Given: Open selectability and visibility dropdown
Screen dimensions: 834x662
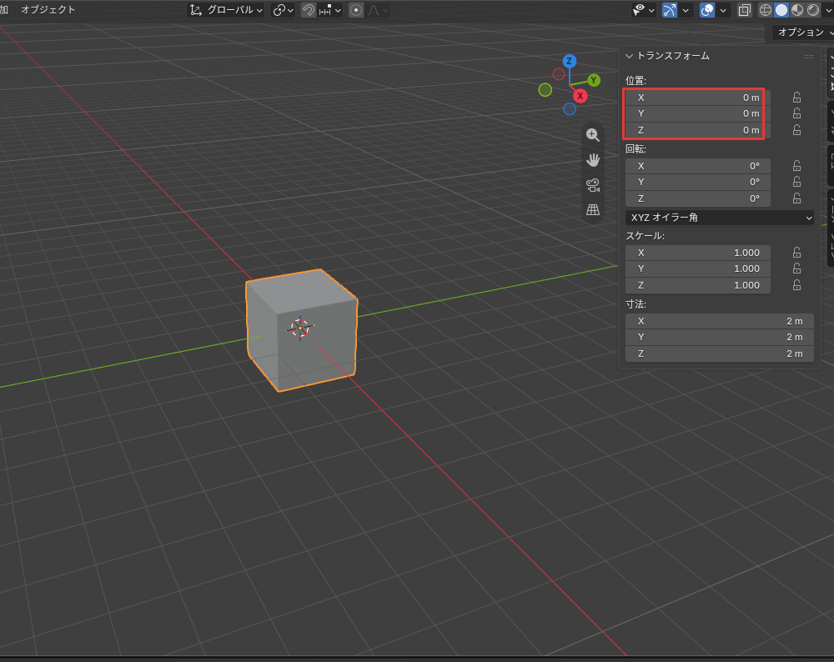Looking at the screenshot, I should tap(644, 10).
